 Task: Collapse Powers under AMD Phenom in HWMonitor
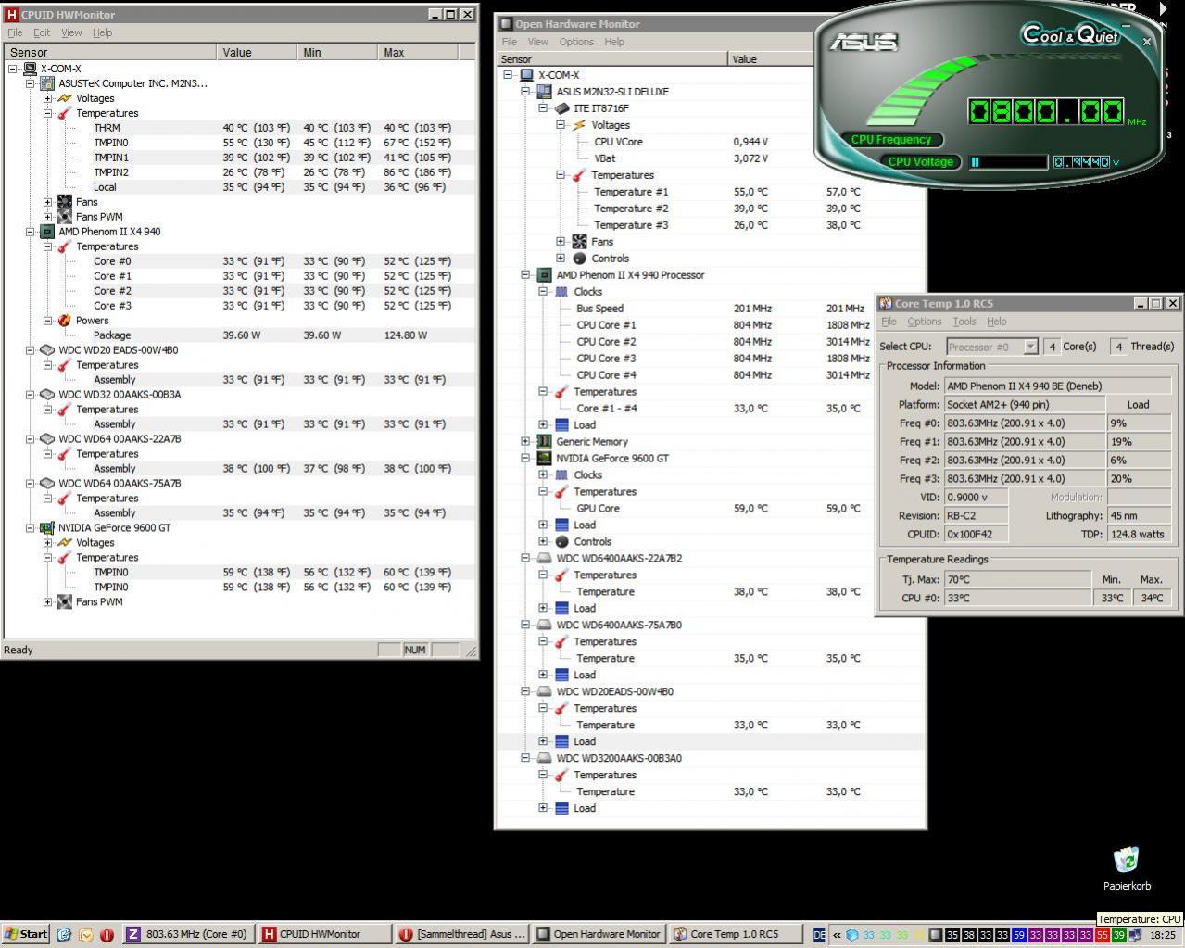tap(47, 321)
